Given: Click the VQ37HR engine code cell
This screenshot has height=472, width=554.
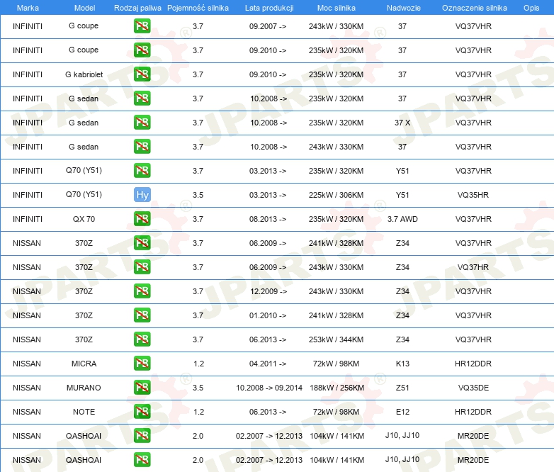Looking at the screenshot, I should 473,267.
